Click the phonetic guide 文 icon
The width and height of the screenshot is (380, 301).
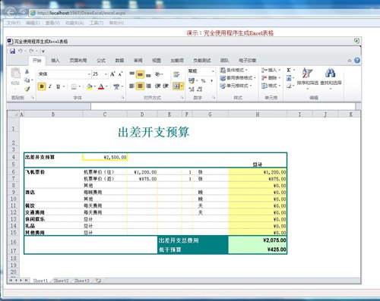click(x=116, y=86)
